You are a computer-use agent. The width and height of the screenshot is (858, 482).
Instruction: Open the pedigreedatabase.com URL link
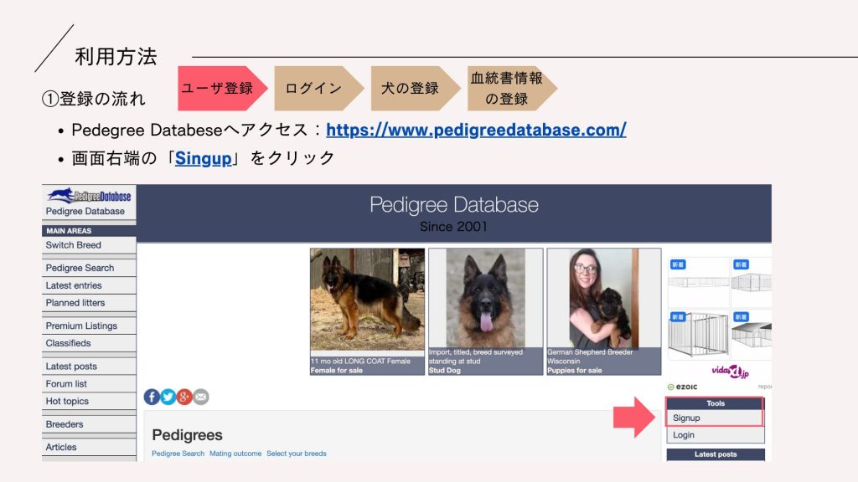pos(476,130)
